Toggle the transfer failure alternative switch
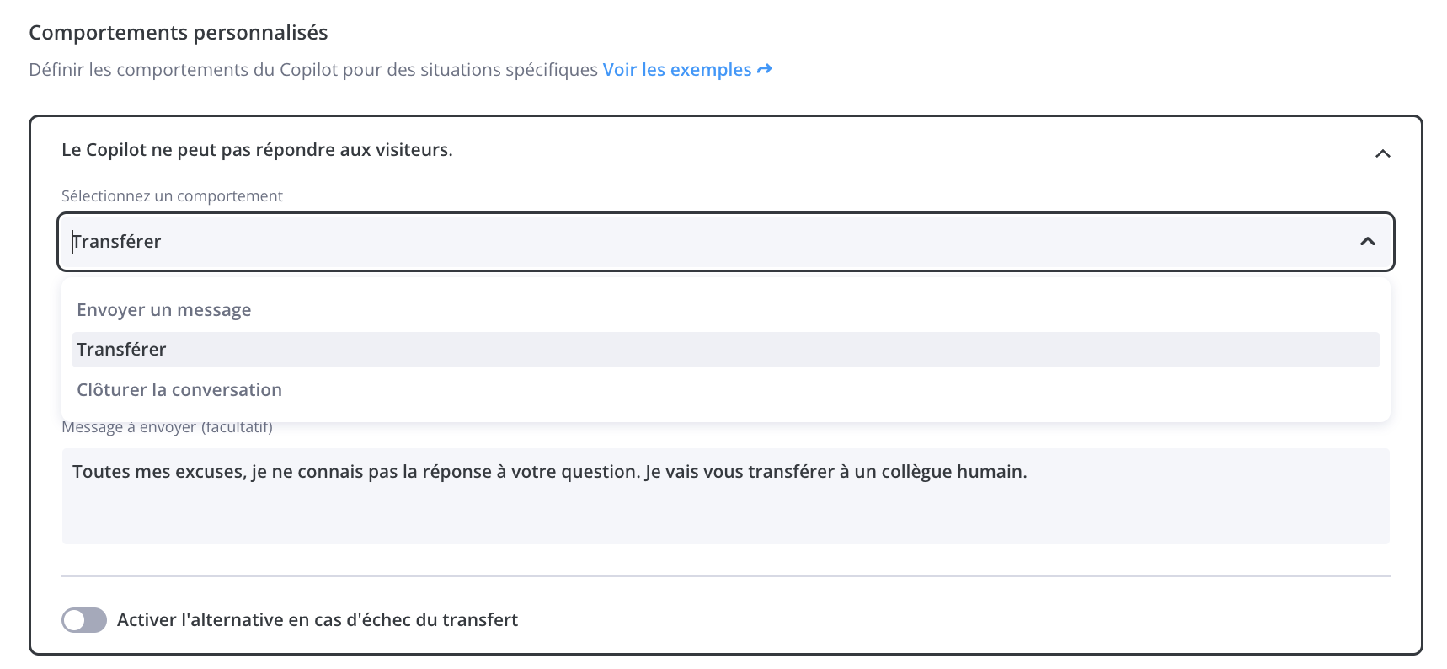 pyautogui.click(x=84, y=620)
